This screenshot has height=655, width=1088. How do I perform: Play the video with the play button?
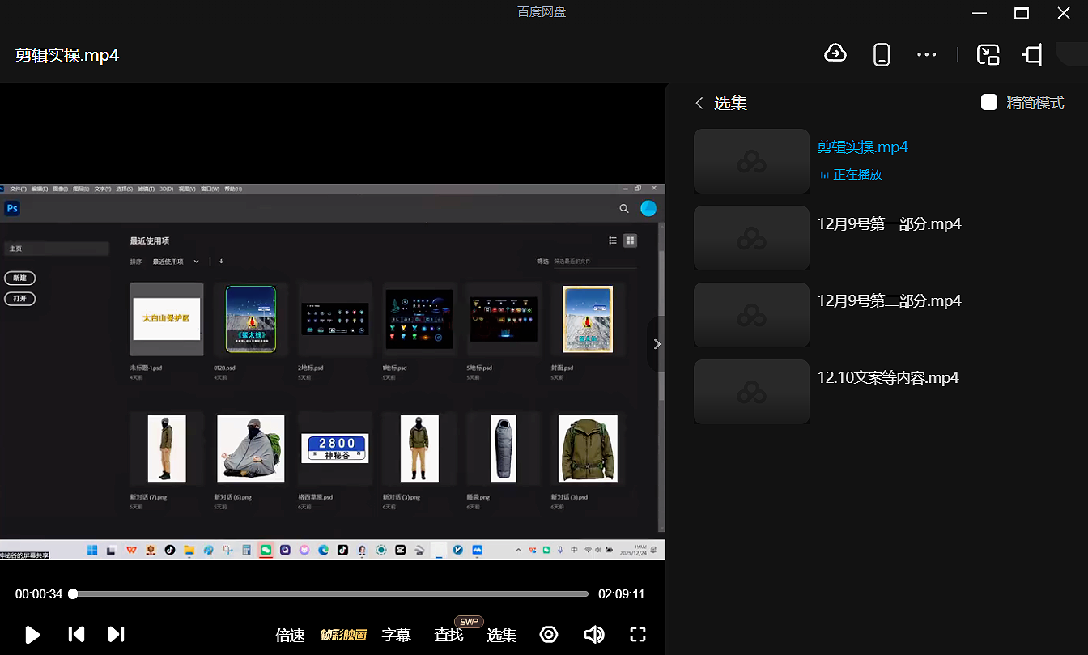[x=32, y=635]
